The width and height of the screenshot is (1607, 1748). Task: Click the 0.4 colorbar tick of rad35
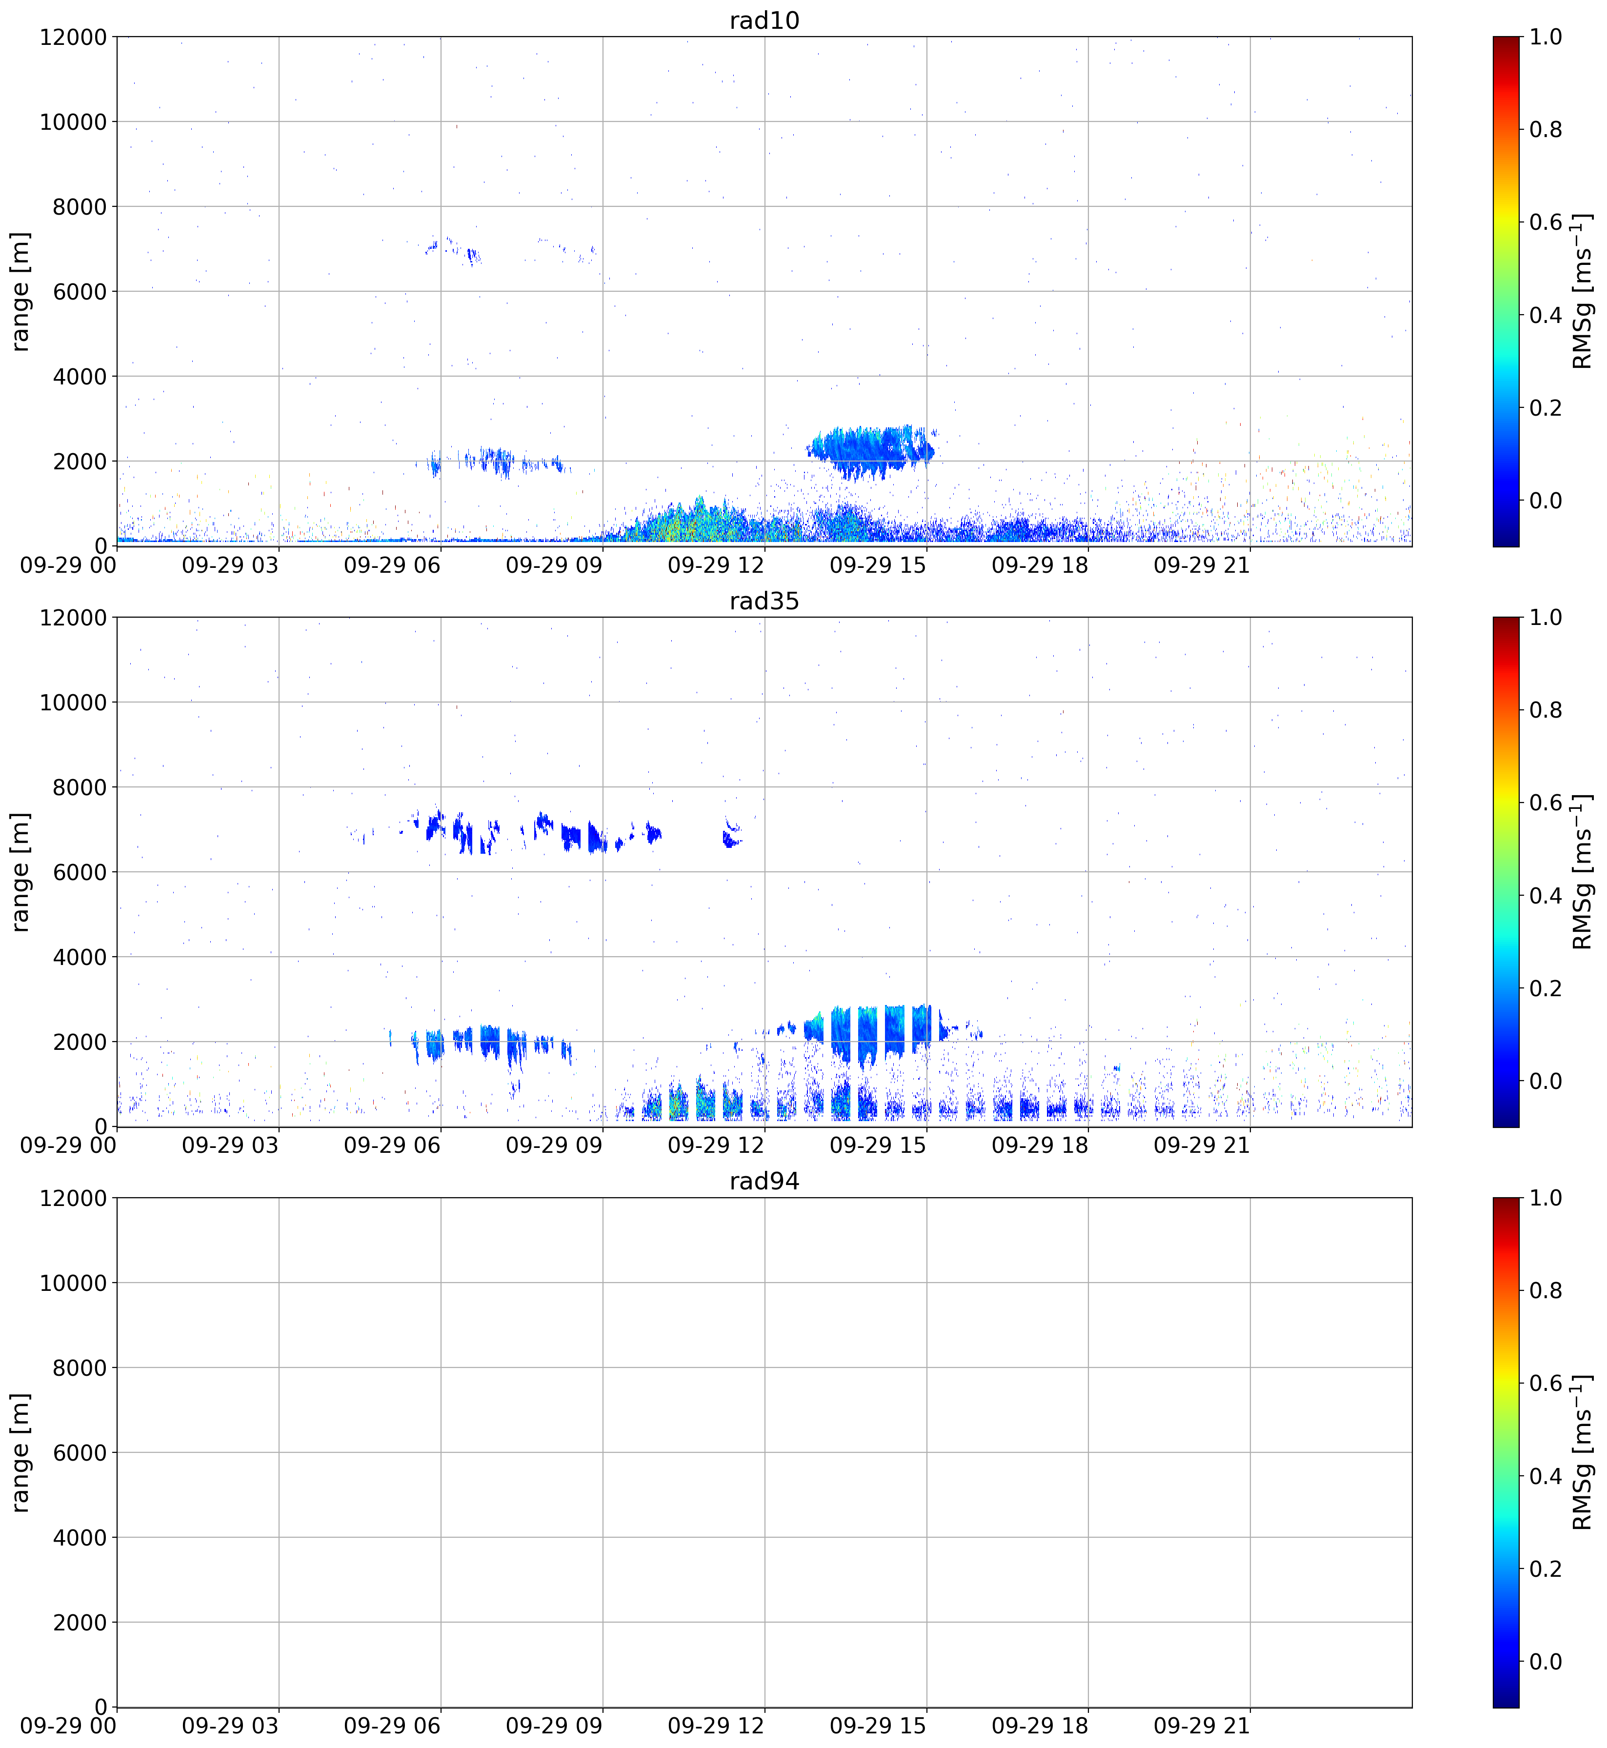point(1546,896)
